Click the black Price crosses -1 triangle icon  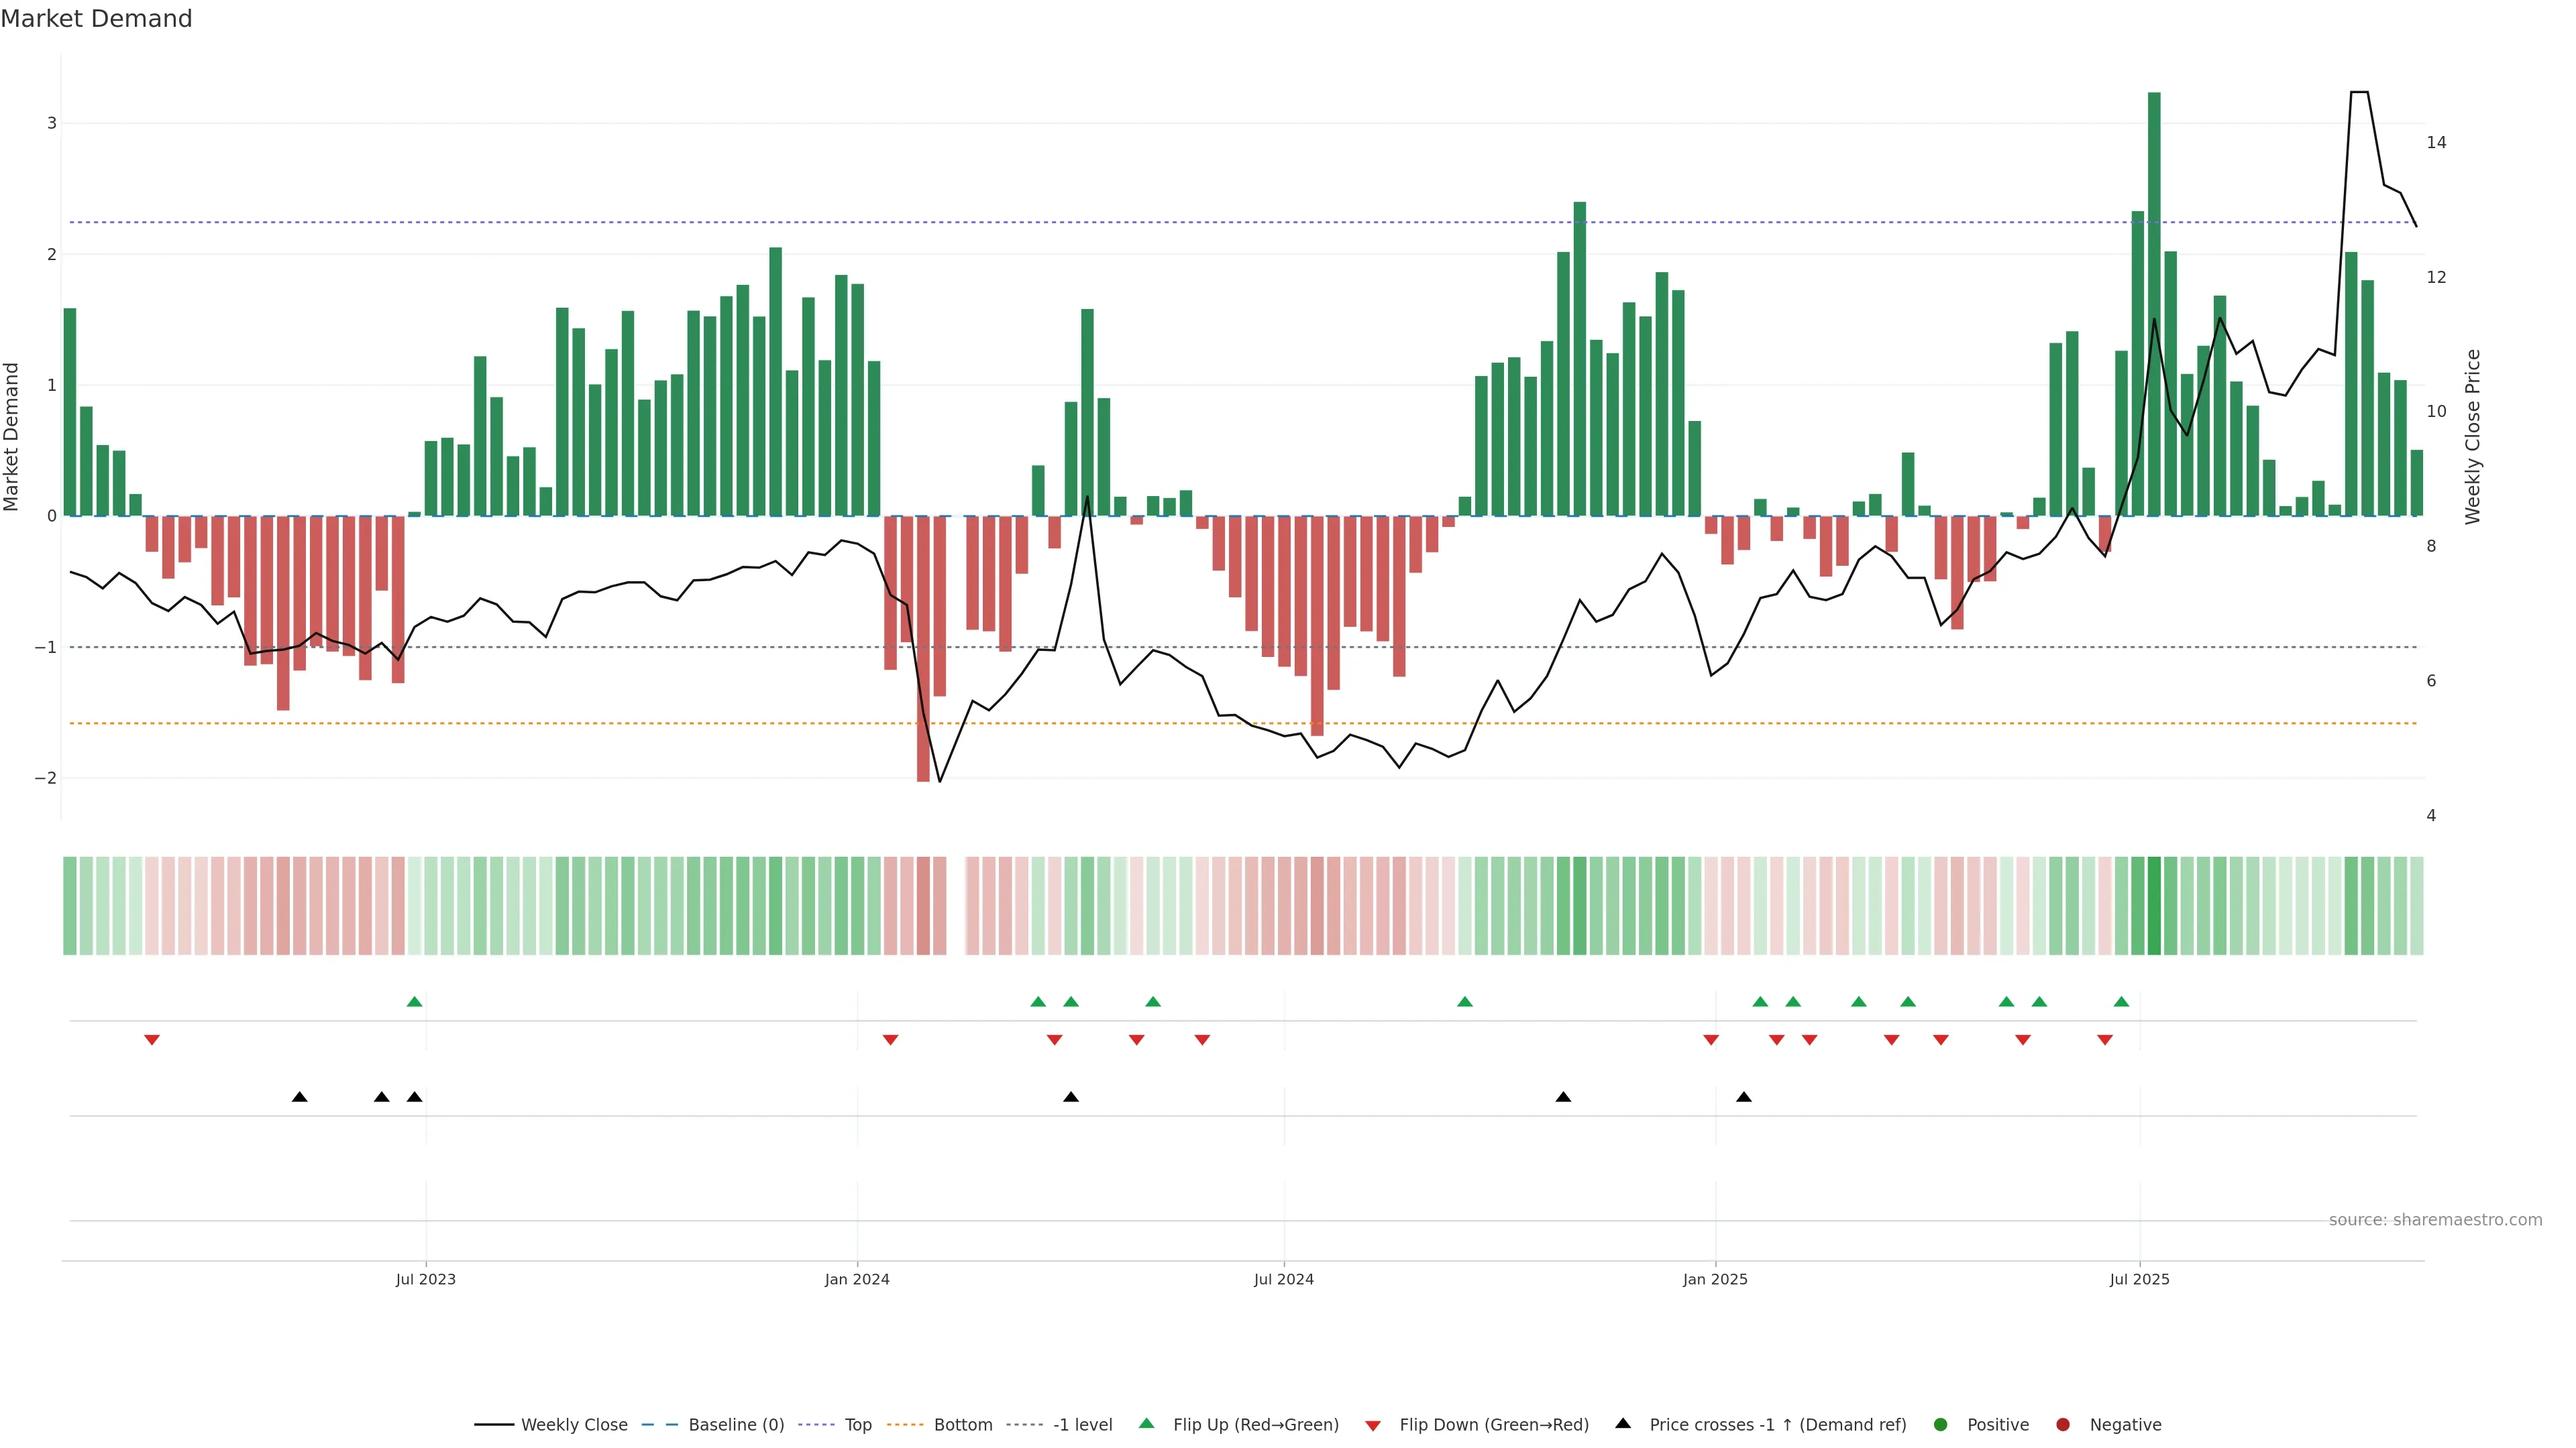[x=1623, y=1424]
